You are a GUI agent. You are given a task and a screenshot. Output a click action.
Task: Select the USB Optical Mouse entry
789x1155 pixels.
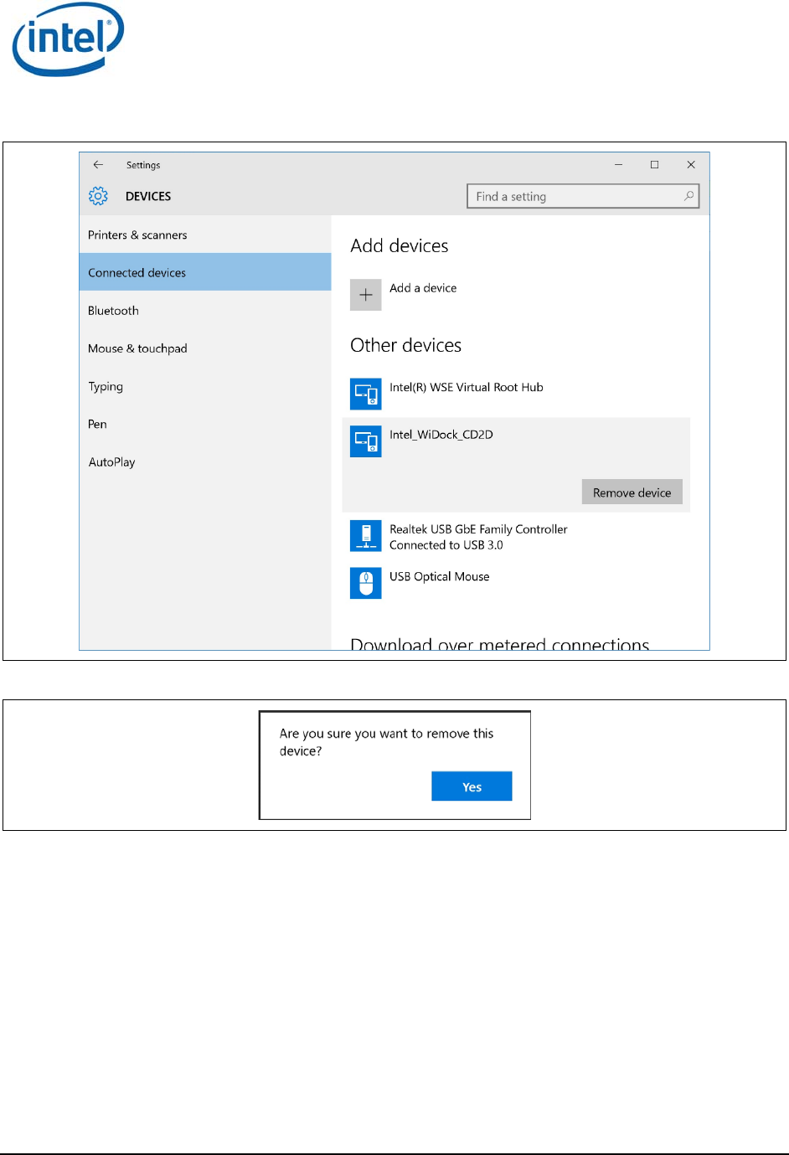[440, 577]
